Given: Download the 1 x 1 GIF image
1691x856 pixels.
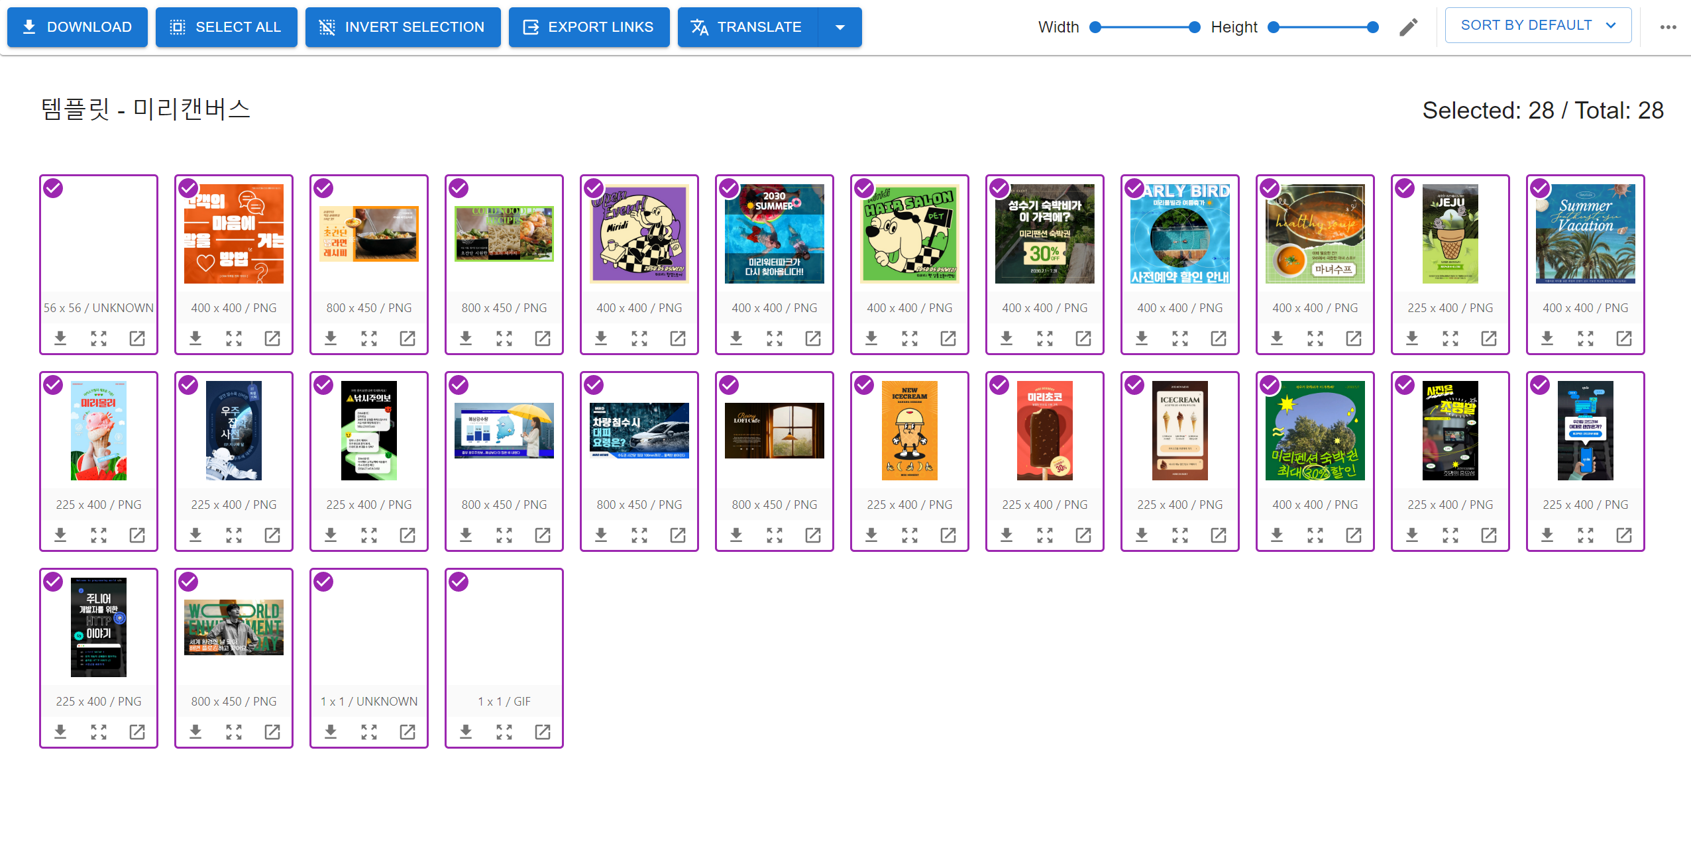Looking at the screenshot, I should (x=466, y=732).
